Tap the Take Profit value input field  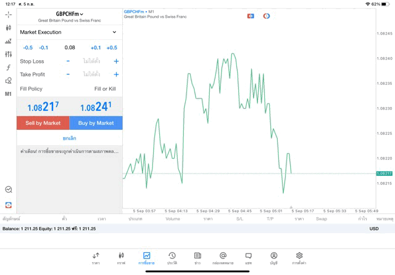[x=92, y=74]
